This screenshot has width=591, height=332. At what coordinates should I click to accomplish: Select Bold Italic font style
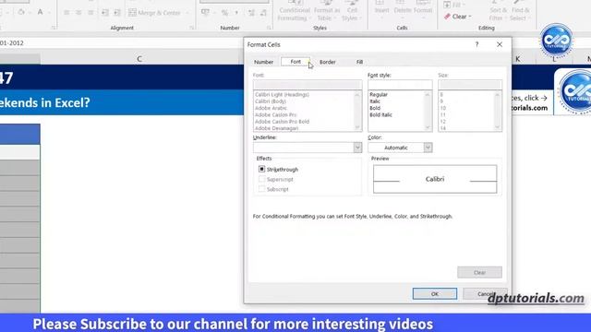(x=380, y=114)
